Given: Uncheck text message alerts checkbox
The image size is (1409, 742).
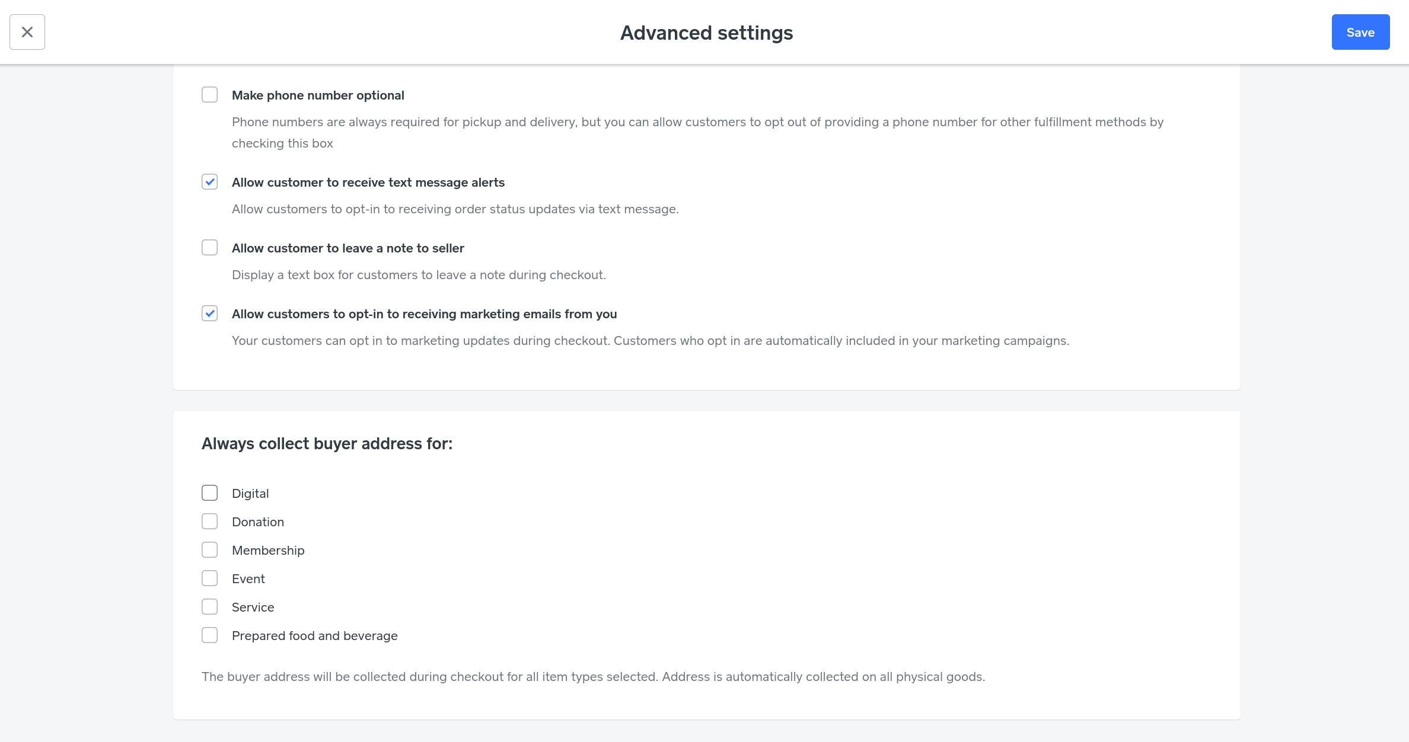Looking at the screenshot, I should tap(210, 182).
